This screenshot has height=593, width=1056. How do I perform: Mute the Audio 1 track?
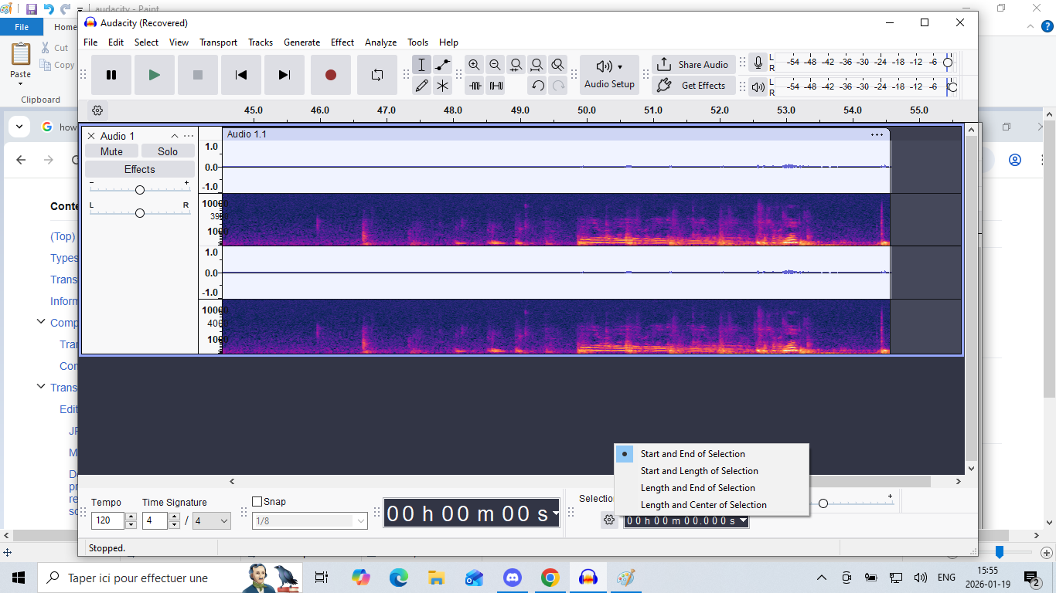point(111,151)
